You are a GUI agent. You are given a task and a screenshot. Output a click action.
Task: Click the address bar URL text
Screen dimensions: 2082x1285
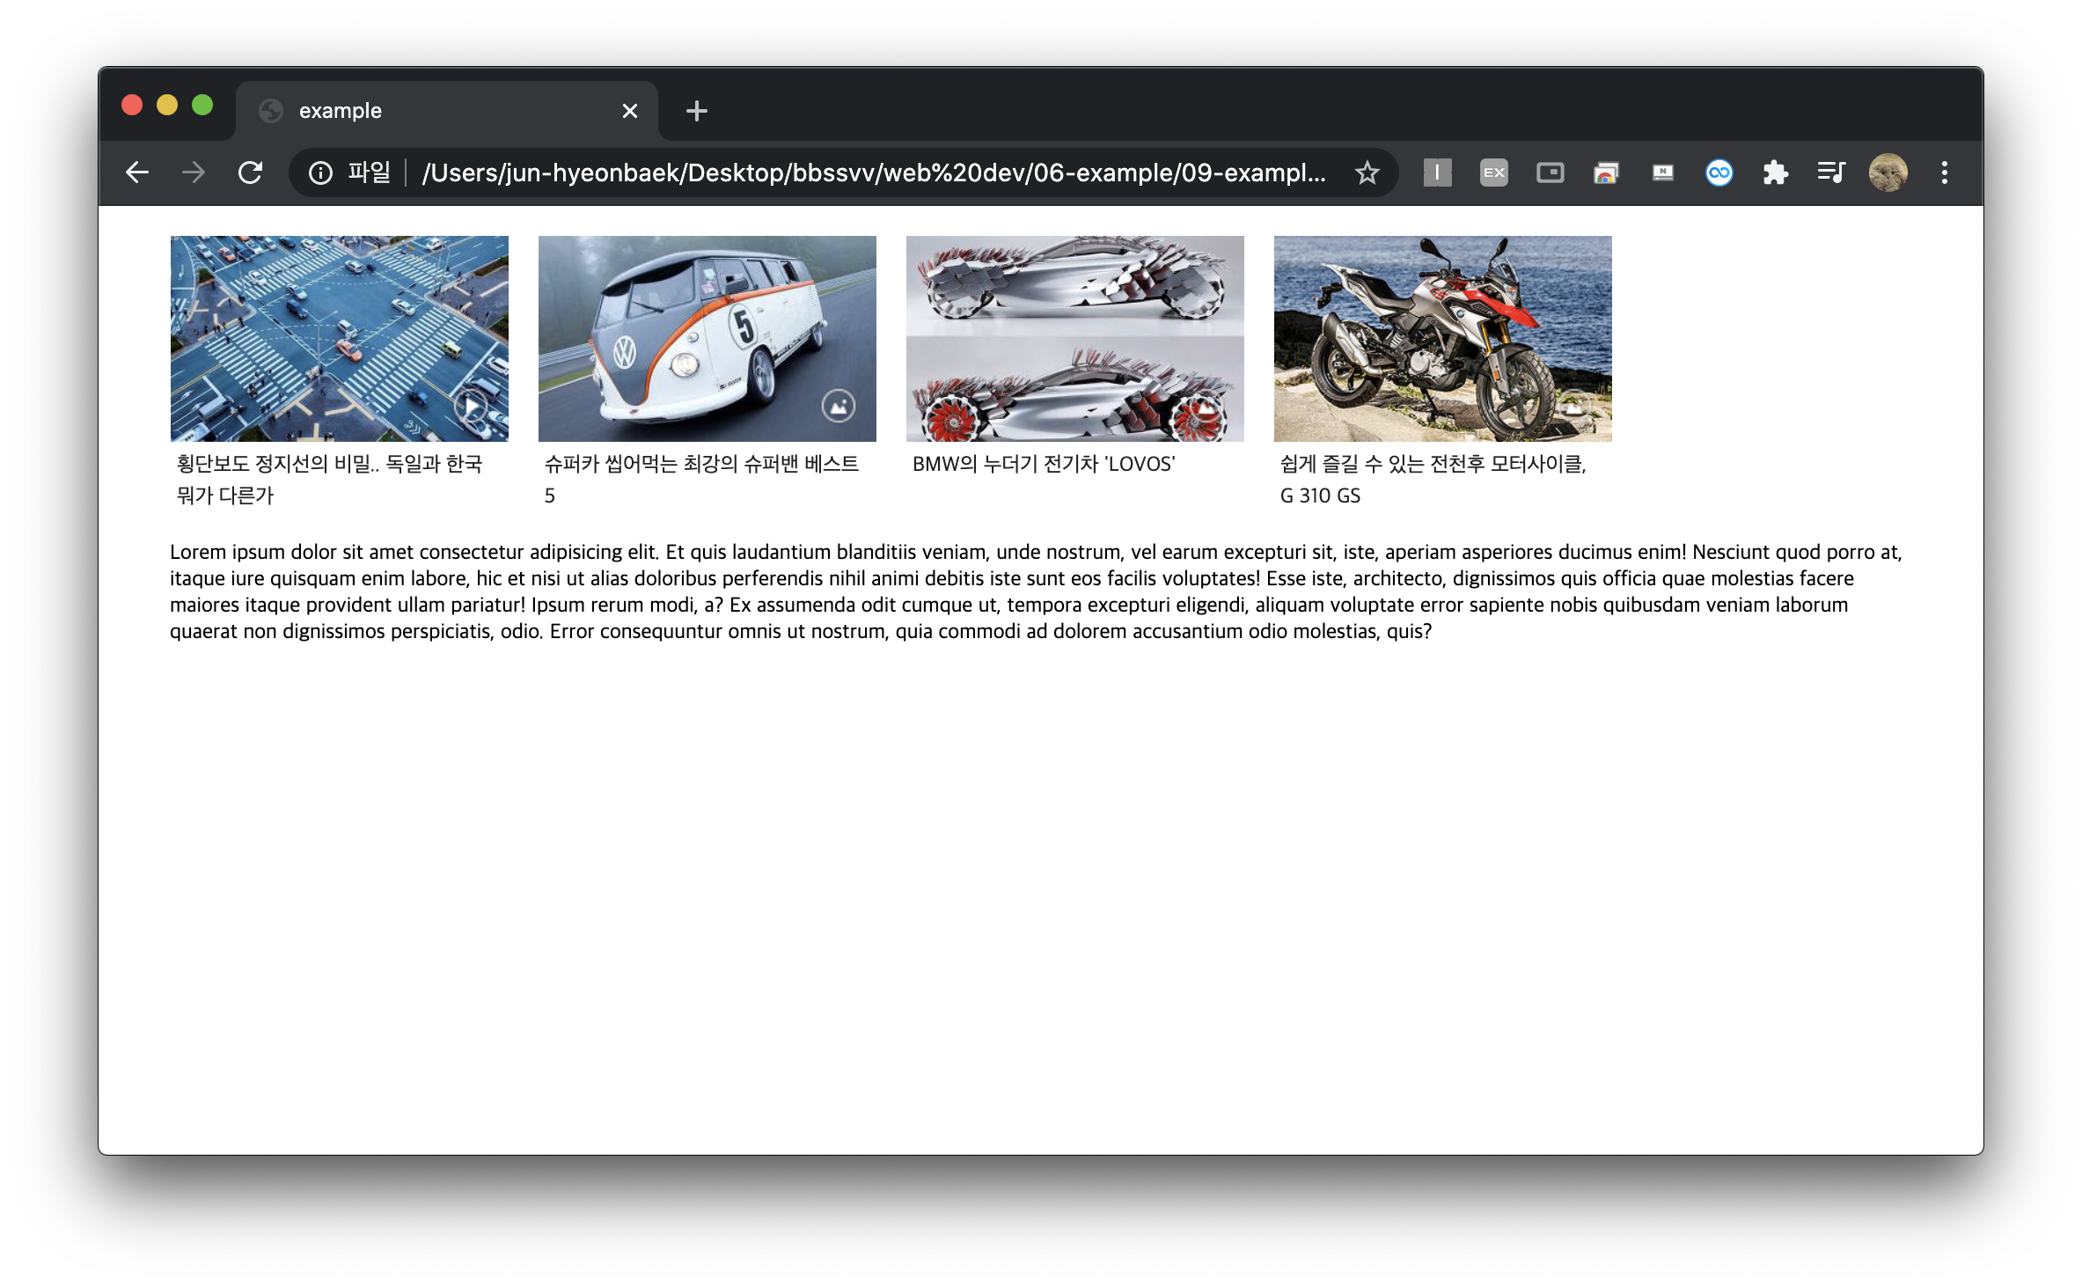tap(873, 173)
